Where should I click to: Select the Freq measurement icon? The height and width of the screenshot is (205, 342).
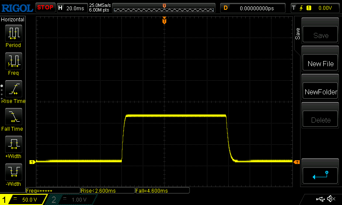(x=14, y=61)
